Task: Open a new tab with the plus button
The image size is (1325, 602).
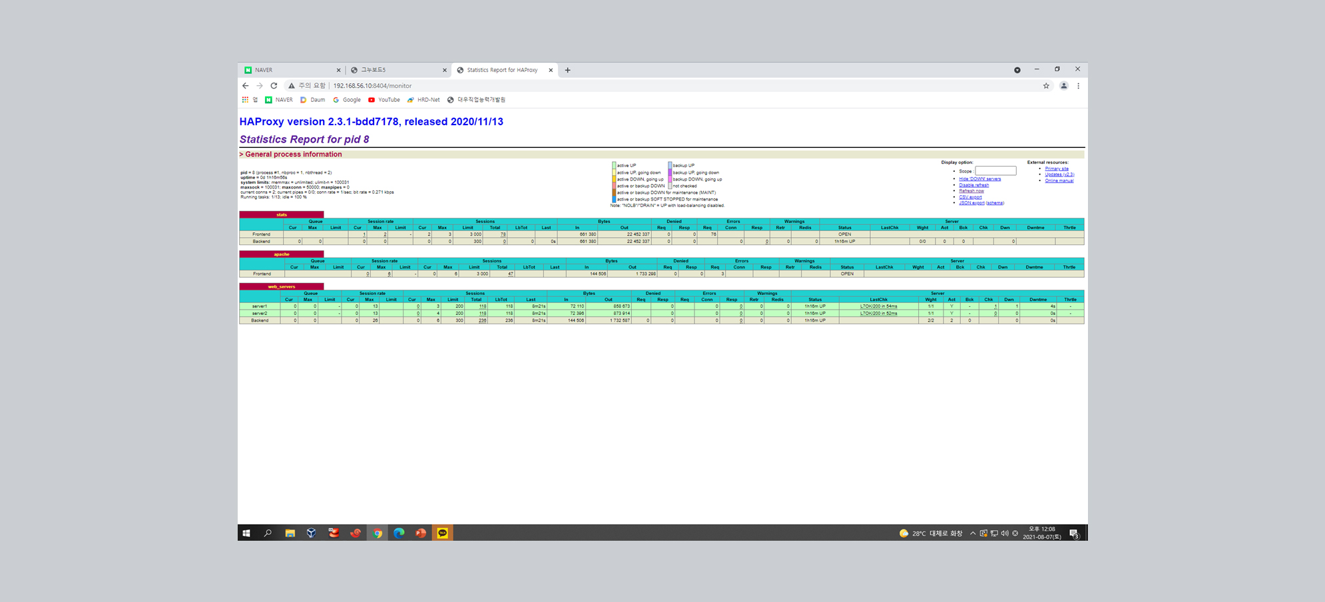Action: [567, 70]
